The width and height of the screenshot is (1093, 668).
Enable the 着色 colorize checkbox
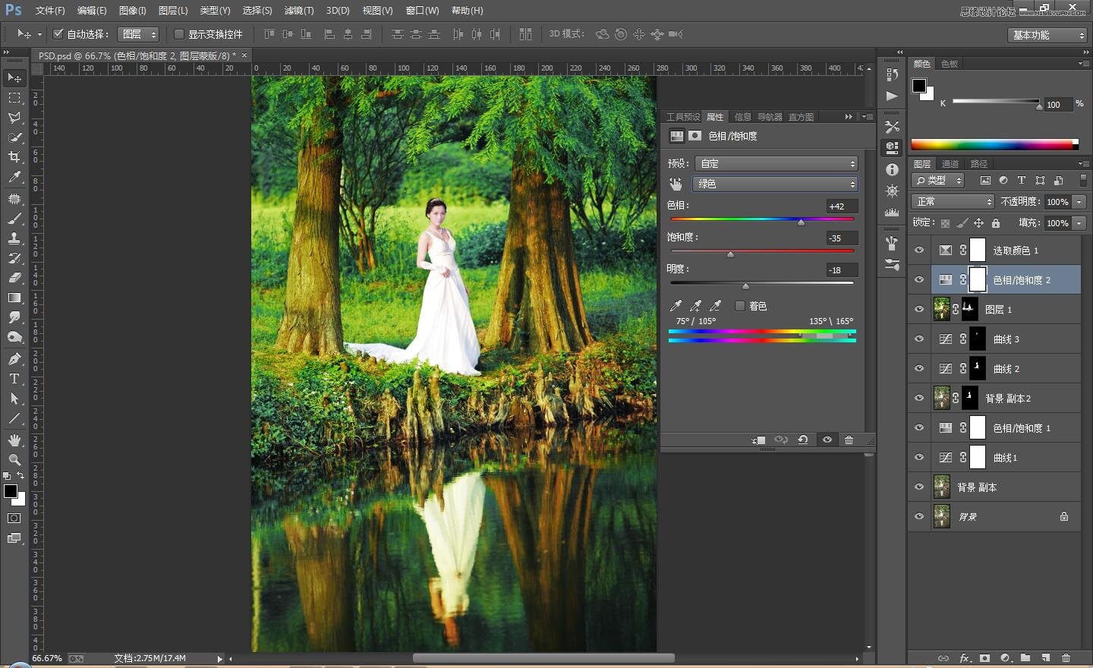pos(740,306)
